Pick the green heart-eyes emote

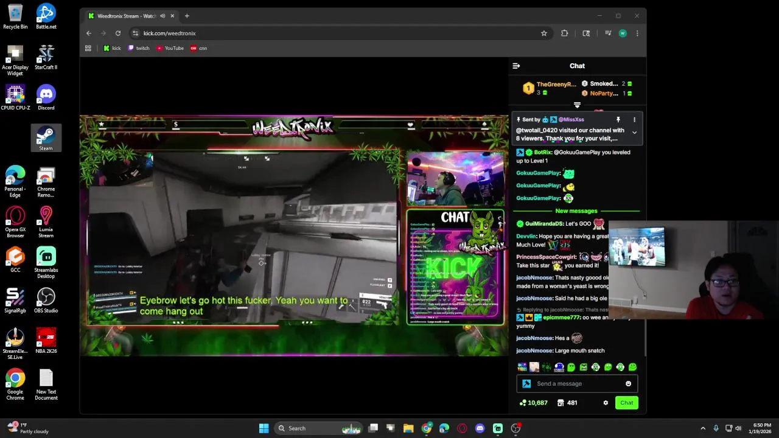[x=571, y=367]
